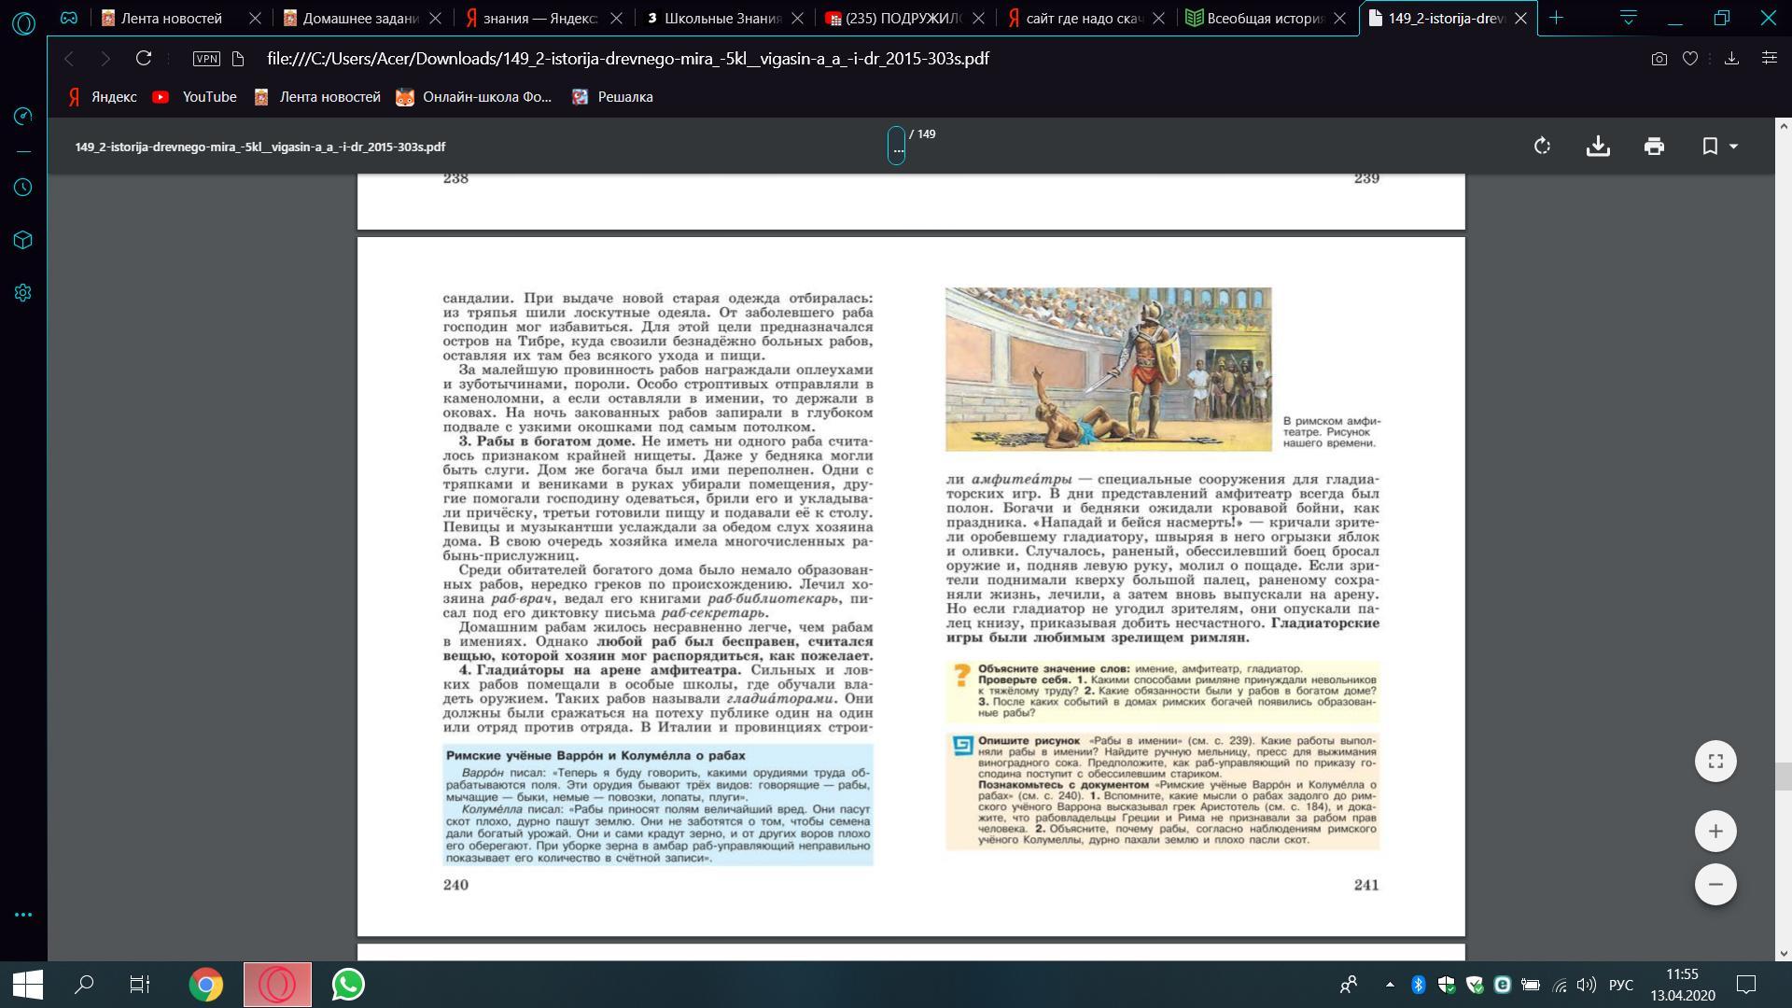Reload the current page
This screenshot has width=1792, height=1008.
(144, 59)
